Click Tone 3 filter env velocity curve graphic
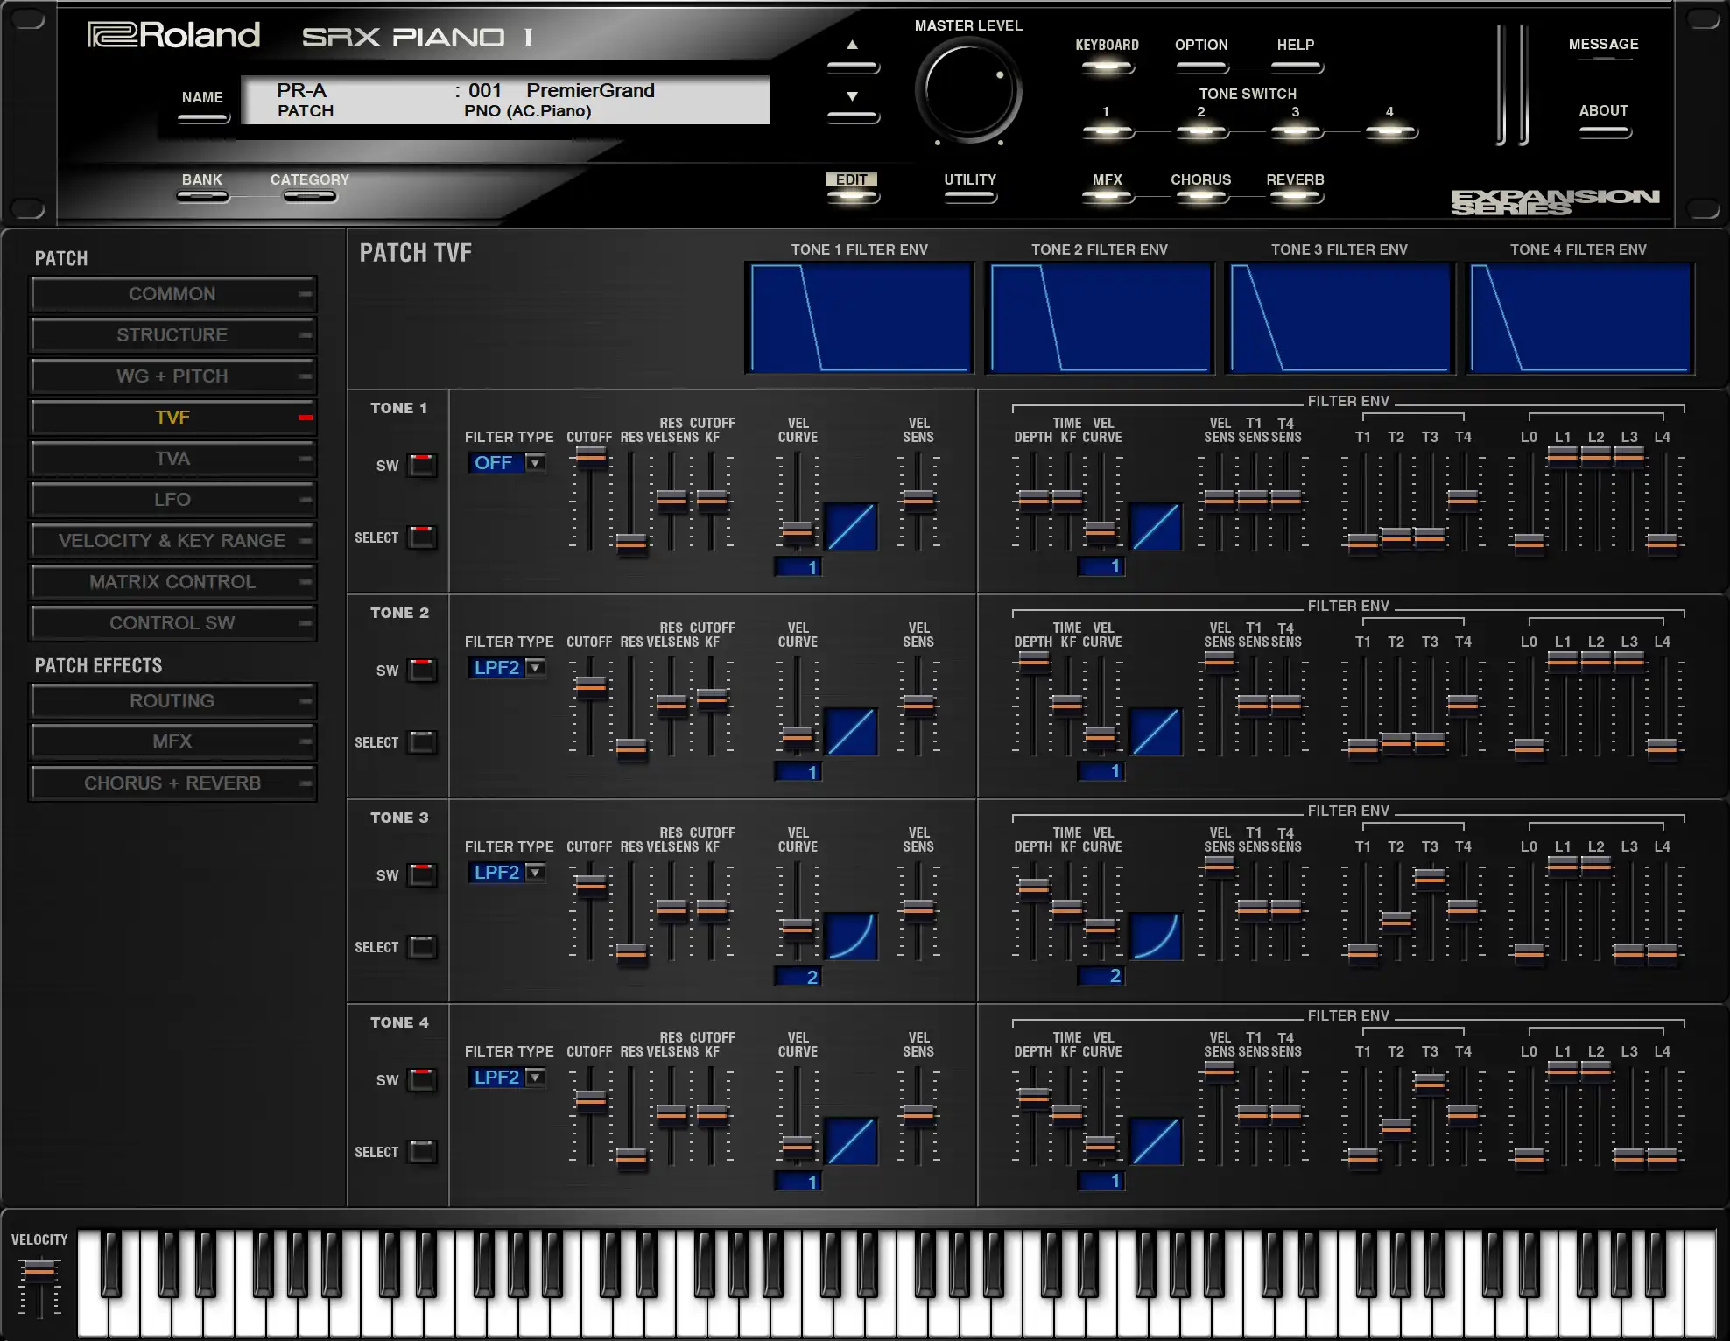Image resolution: width=1730 pixels, height=1341 pixels. [1156, 937]
